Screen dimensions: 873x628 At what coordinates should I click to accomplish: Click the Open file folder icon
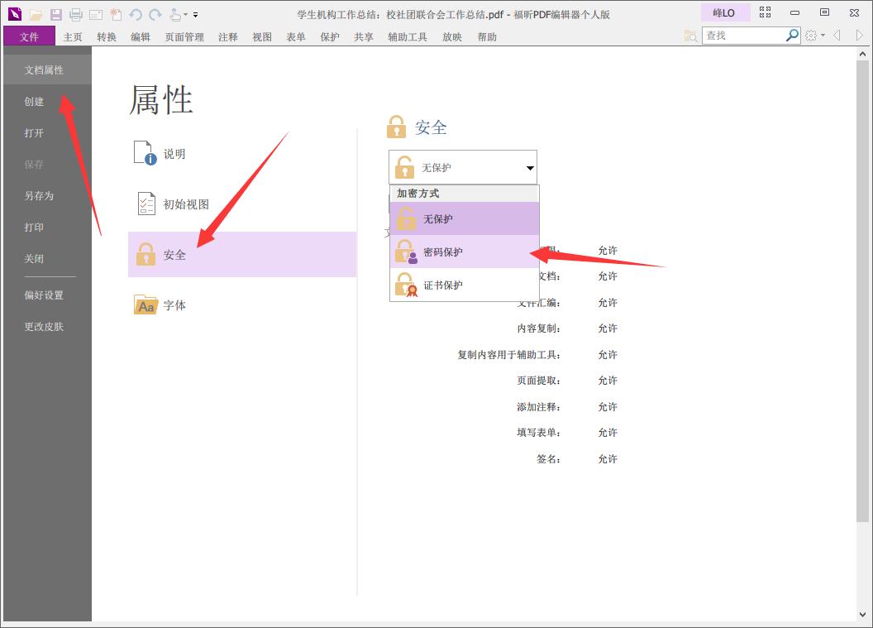point(36,14)
